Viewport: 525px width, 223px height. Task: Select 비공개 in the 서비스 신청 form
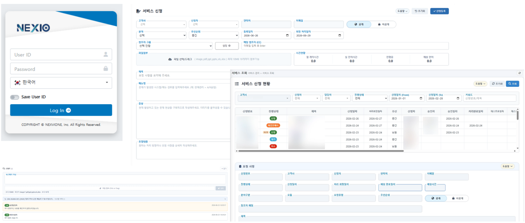tap(383, 24)
